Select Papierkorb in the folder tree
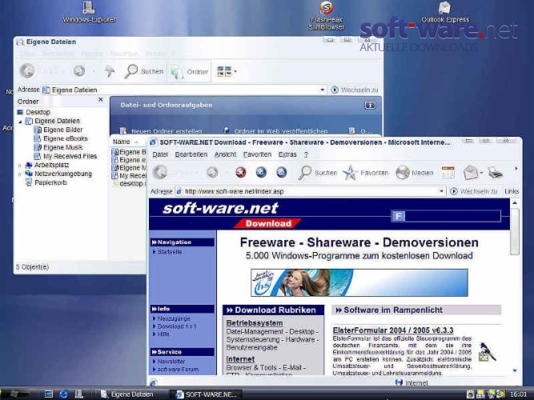The width and height of the screenshot is (534, 400). (x=50, y=182)
